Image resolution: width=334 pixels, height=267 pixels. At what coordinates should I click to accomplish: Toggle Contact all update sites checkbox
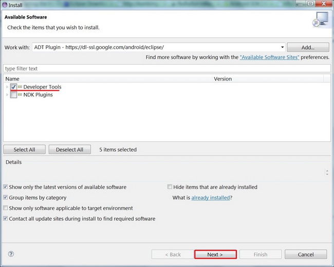pyautogui.click(x=6, y=218)
